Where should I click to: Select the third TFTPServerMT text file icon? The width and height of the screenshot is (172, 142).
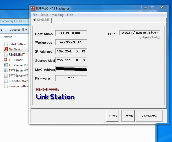coord(6,76)
